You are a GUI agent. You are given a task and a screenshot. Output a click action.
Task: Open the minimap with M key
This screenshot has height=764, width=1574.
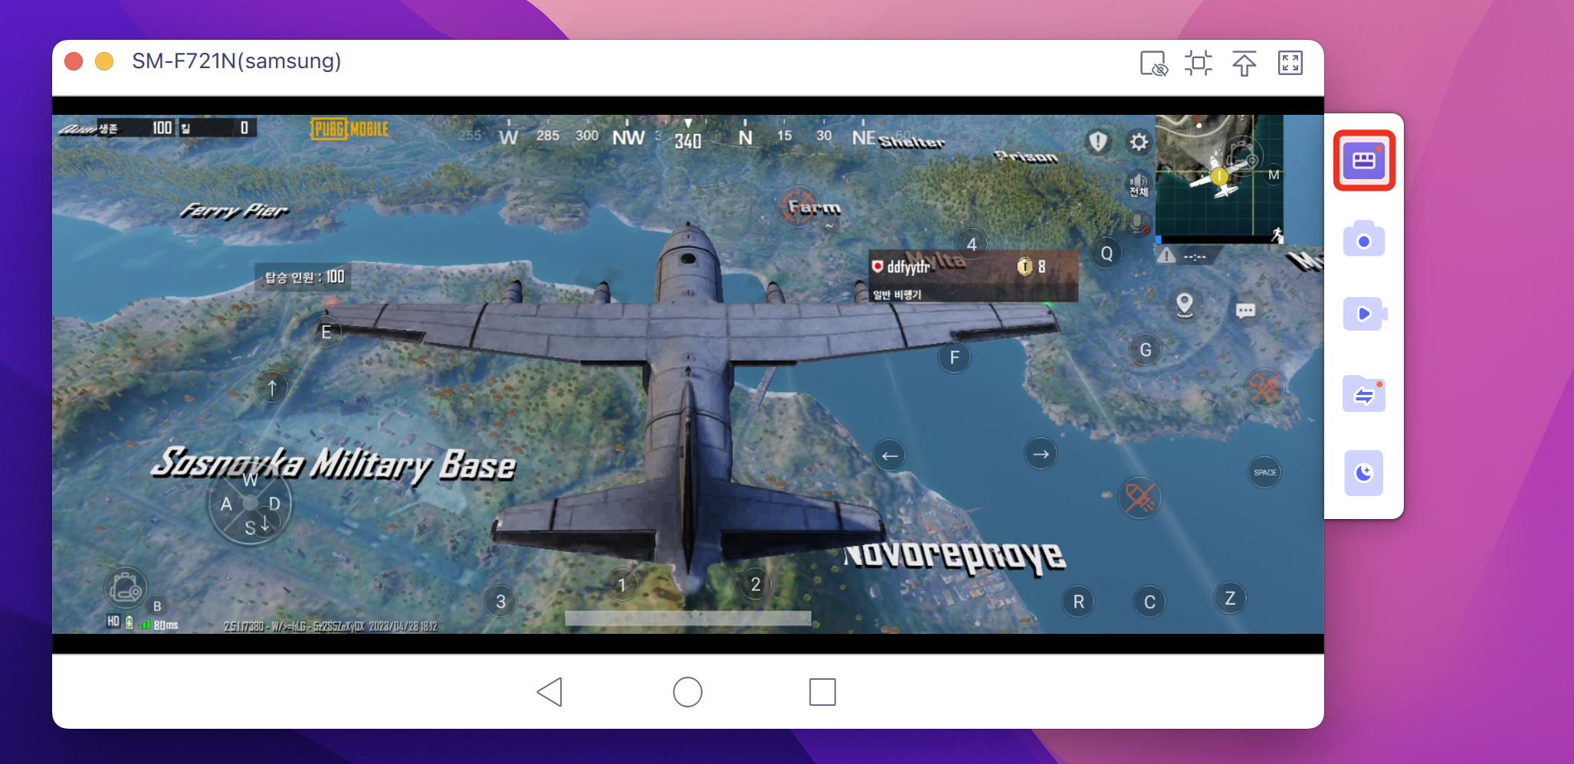[x=1274, y=175]
